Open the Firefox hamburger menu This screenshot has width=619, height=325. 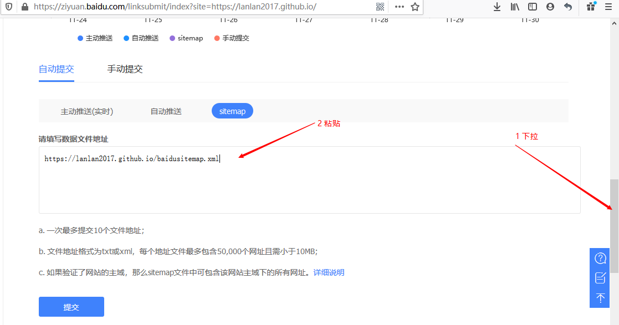tap(608, 7)
